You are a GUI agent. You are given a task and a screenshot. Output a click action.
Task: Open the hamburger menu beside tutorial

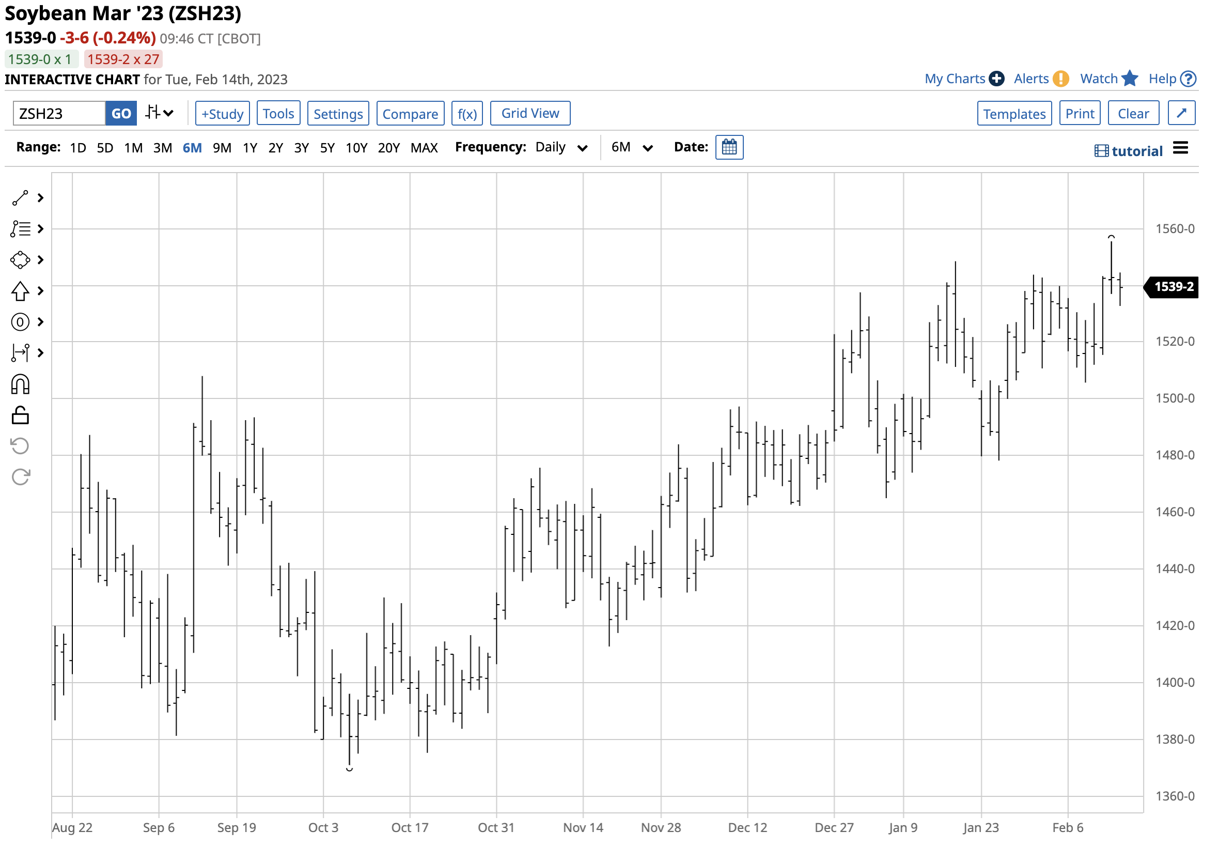(x=1180, y=148)
